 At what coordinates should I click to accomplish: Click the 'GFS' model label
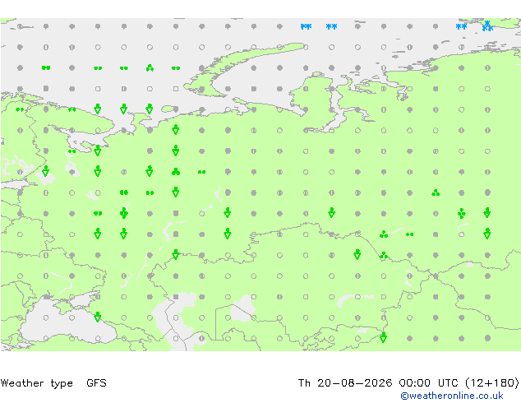pyautogui.click(x=96, y=383)
